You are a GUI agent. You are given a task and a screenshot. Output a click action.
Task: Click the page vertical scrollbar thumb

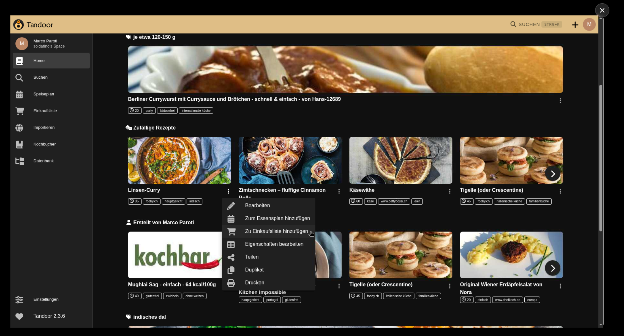[601, 158]
